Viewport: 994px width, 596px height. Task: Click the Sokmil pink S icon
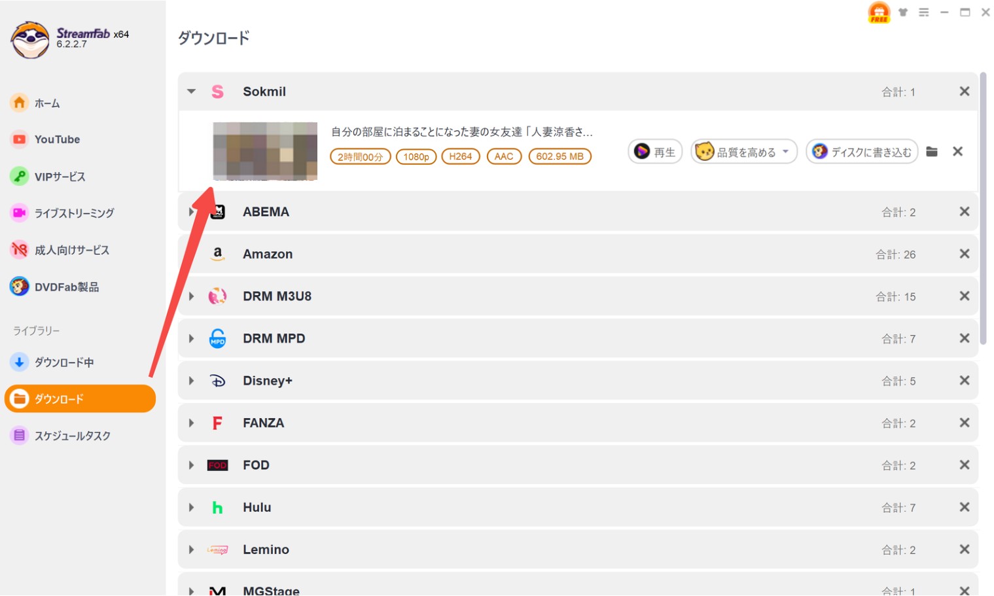(217, 92)
